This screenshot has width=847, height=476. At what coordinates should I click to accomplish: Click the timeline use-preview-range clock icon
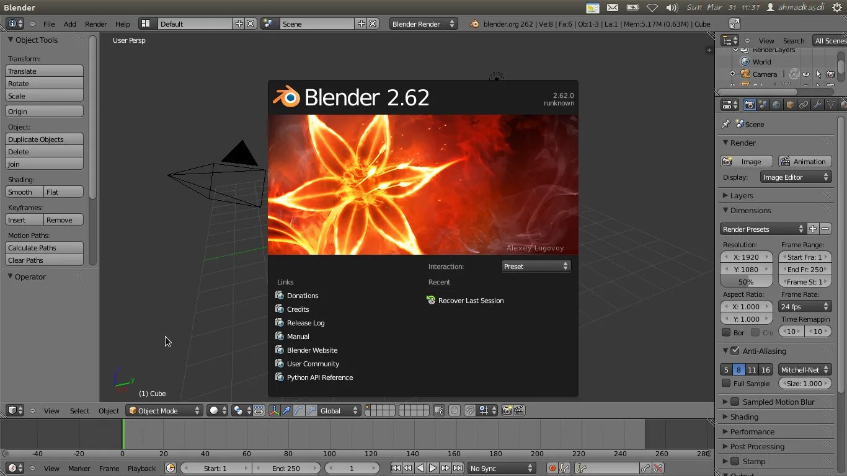coord(171,468)
